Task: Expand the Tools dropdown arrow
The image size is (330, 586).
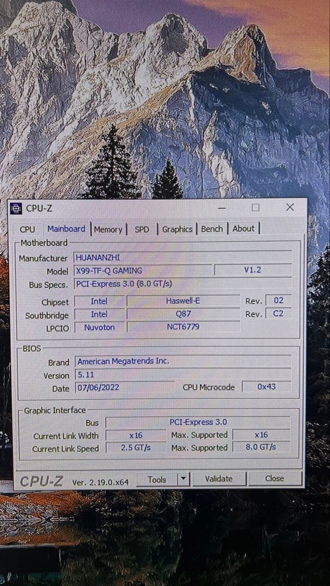Action: (183, 479)
